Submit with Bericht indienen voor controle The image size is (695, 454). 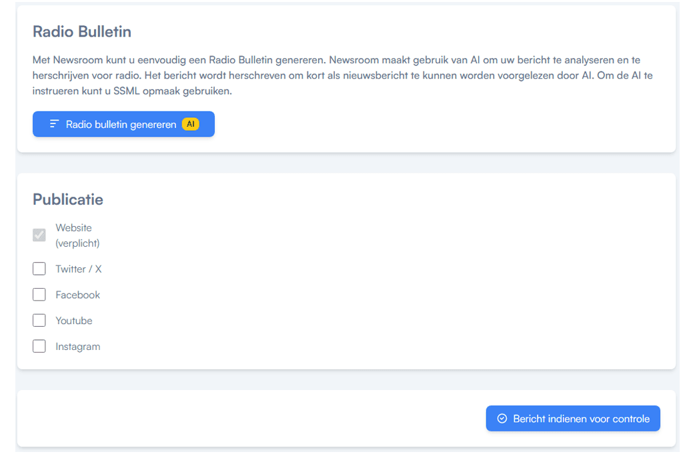[573, 419]
